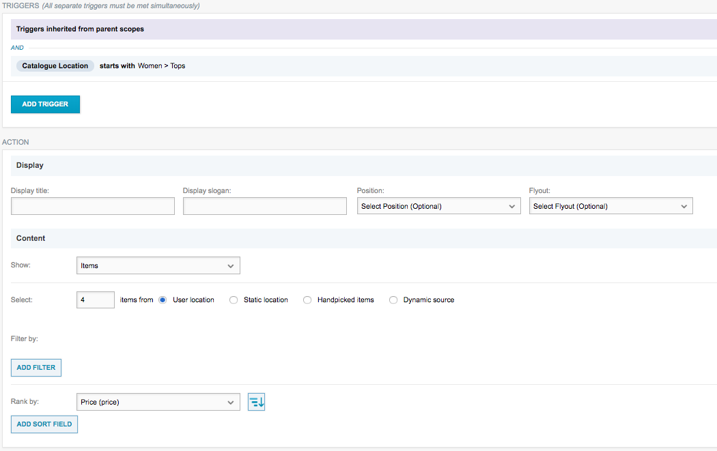Click the 'items from' label text
Image resolution: width=717 pixels, height=451 pixels.
pyautogui.click(x=137, y=300)
